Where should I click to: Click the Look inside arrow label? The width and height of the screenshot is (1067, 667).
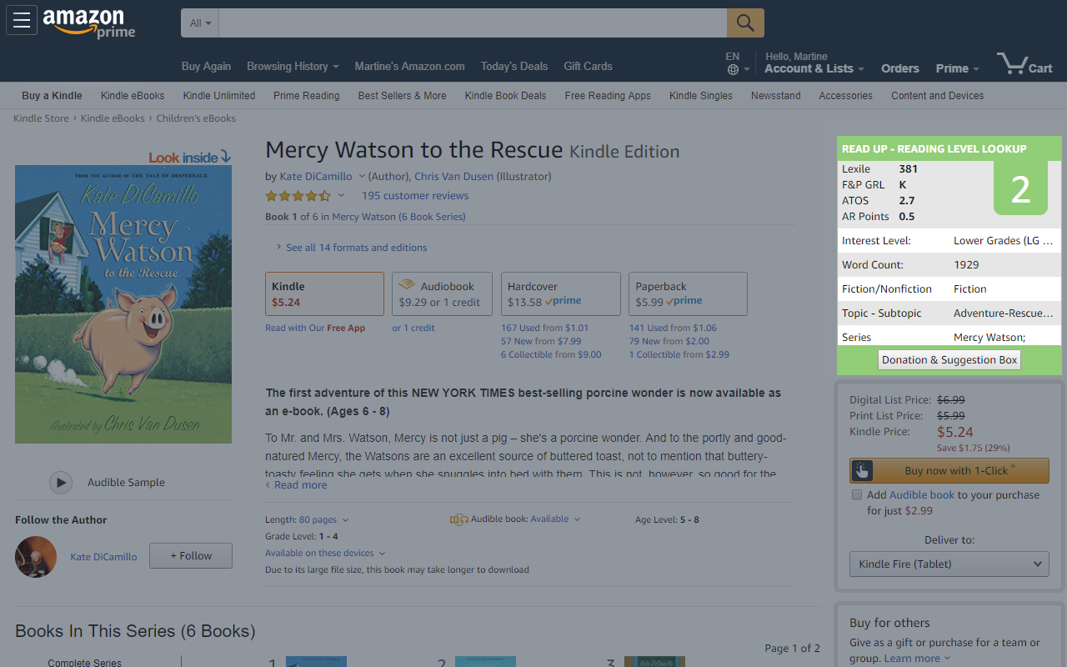tap(189, 157)
